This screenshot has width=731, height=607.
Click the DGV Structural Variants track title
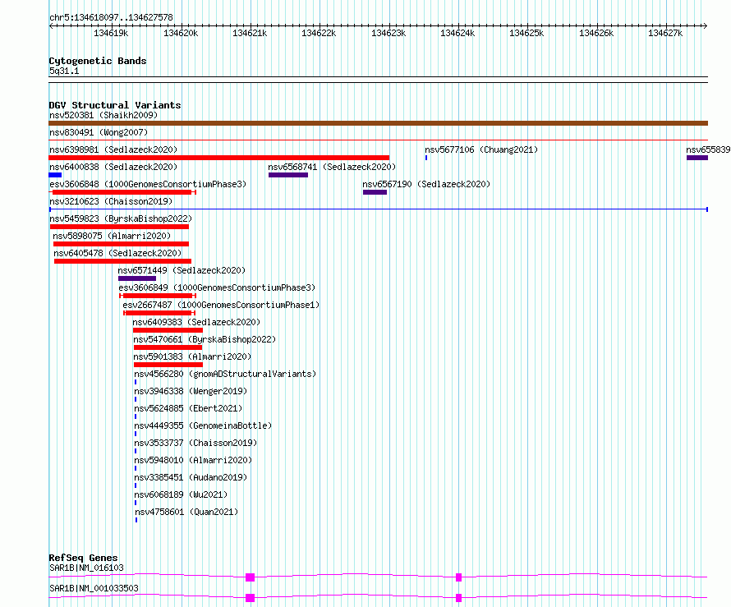pos(115,105)
